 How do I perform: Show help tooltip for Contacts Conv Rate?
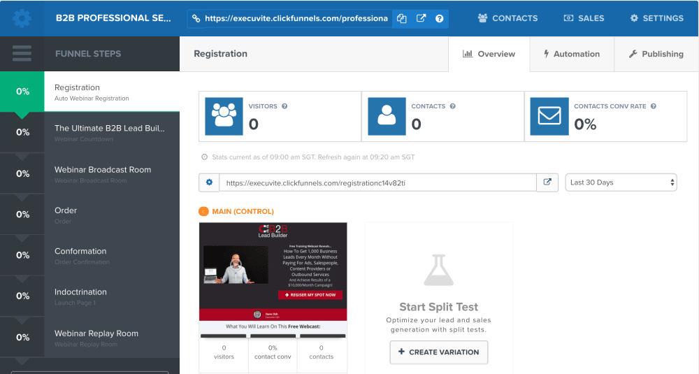click(653, 106)
